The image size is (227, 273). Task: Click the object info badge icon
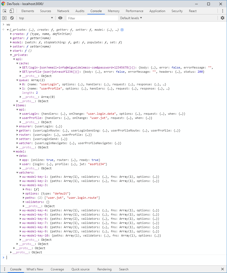click(x=122, y=30)
